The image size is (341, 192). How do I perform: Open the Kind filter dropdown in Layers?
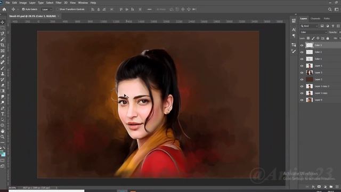coord(309,26)
